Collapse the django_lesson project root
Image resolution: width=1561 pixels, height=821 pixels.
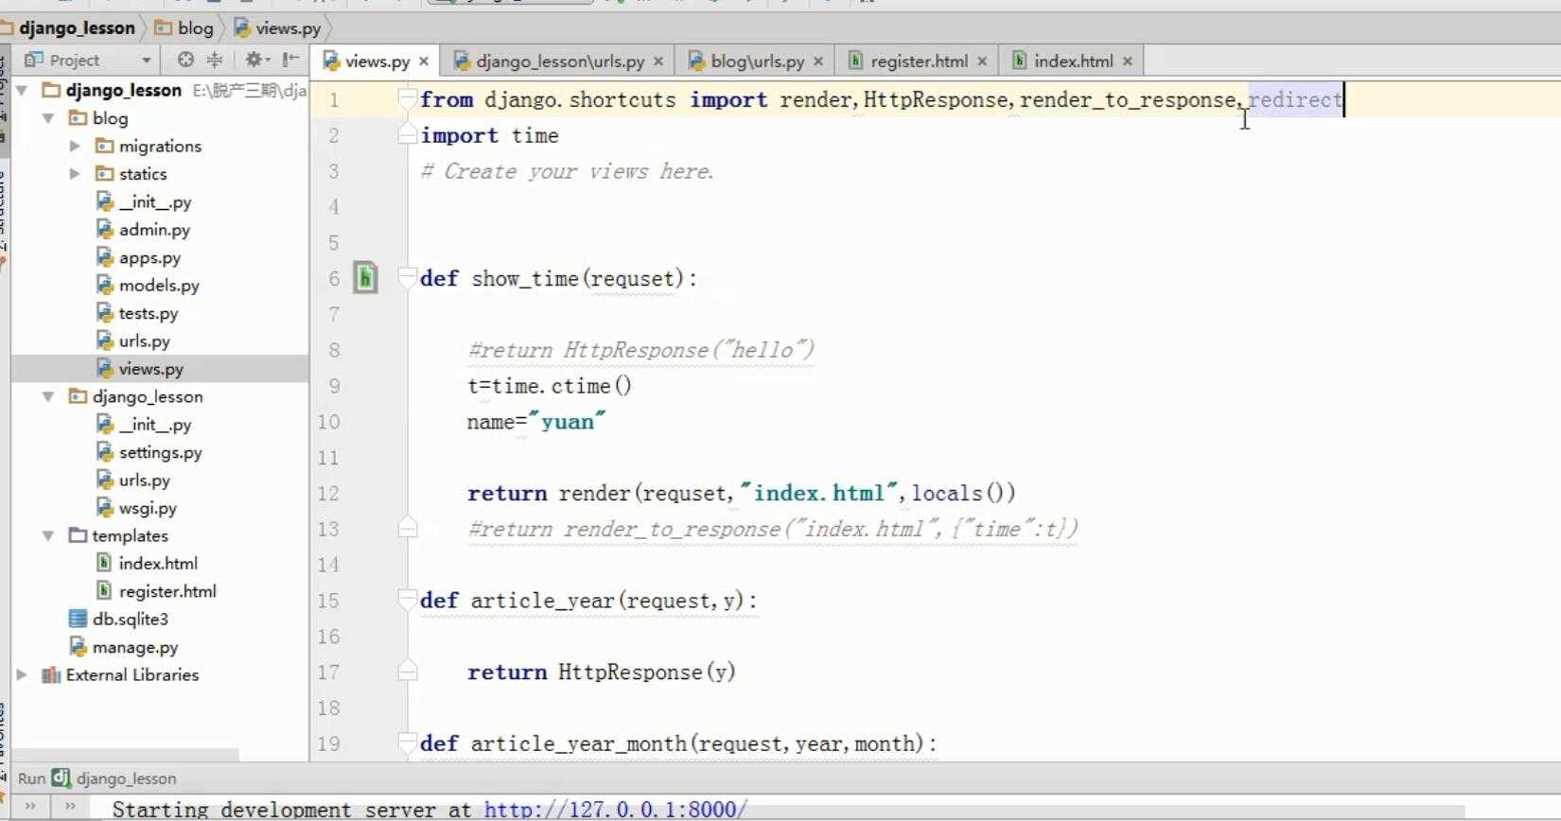[22, 91]
